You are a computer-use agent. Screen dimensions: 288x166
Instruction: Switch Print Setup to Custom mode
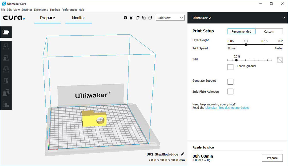point(269,31)
